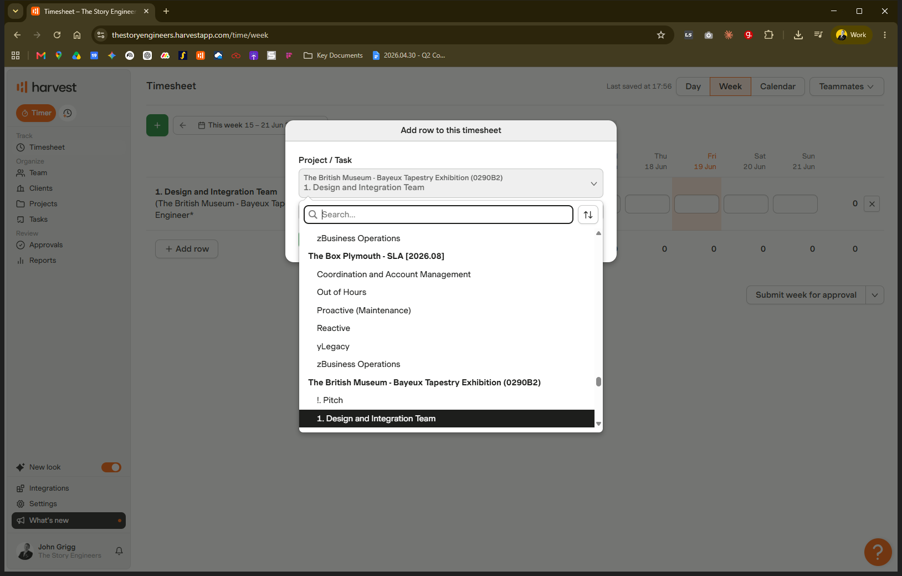Open What's new panel
This screenshot has height=576, width=902.
(x=69, y=521)
